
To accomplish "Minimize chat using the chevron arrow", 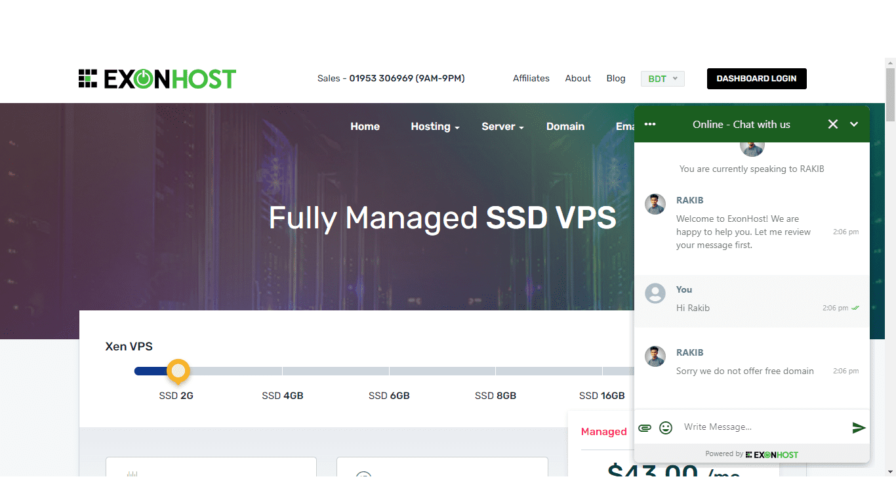I will click(x=854, y=124).
